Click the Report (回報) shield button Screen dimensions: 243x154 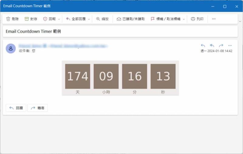pyautogui.click(x=50, y=19)
